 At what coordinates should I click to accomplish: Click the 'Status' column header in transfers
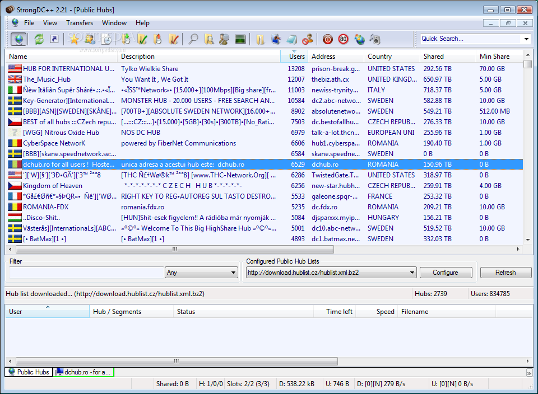point(243,311)
